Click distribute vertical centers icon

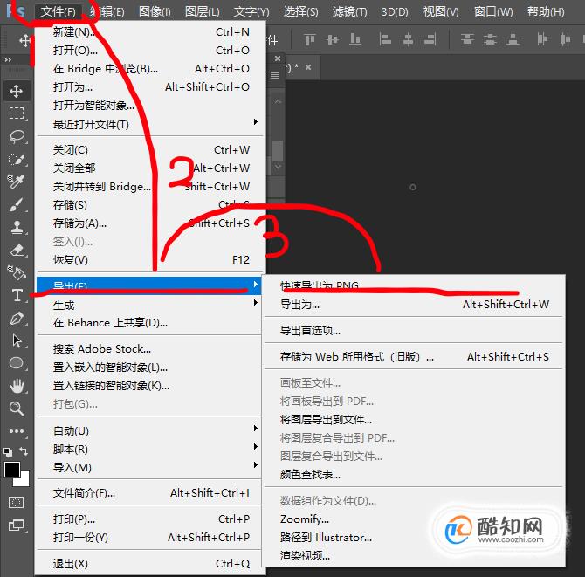pyautogui.click(x=490, y=39)
